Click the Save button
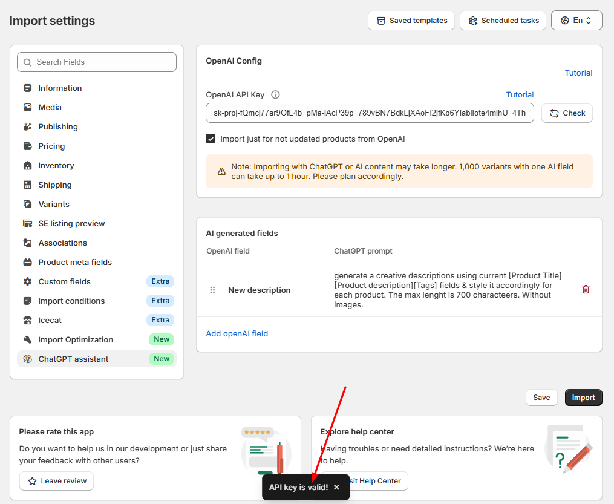Screen dimensions: 614x504 [541, 398]
